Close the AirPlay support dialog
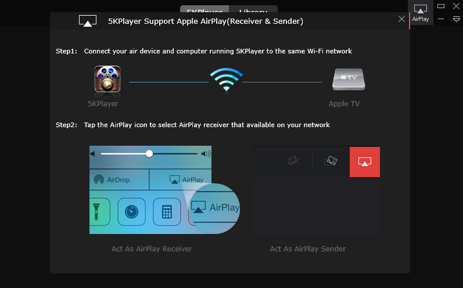This screenshot has width=463, height=288. (x=401, y=19)
